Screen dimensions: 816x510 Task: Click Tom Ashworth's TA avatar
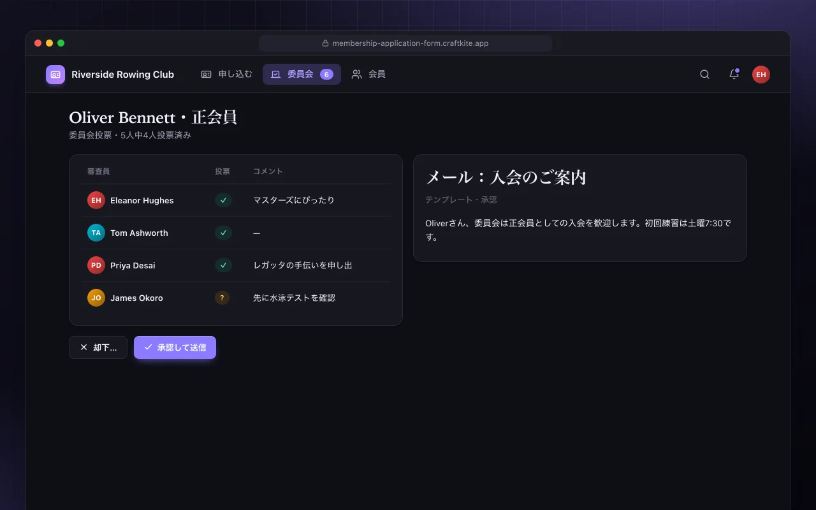96,233
